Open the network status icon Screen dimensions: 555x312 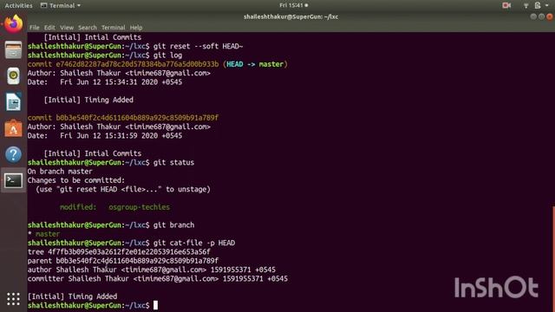tap(526, 5)
